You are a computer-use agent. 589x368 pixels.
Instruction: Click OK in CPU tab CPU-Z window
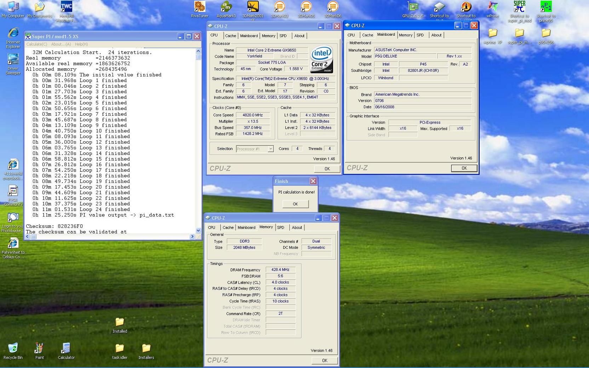pyautogui.click(x=327, y=169)
